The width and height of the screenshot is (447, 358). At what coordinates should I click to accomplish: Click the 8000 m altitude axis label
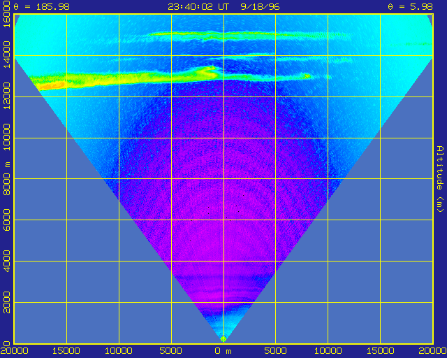(x=6, y=178)
